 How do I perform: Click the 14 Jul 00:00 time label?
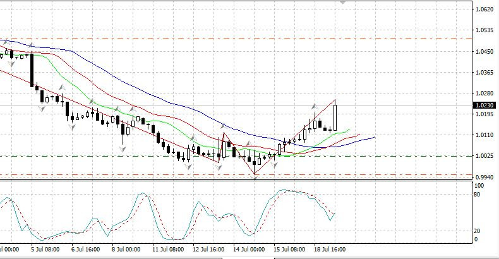(x=249, y=249)
